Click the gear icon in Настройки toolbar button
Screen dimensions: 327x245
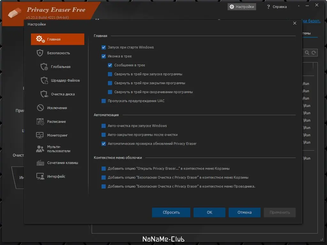[x=232, y=7]
